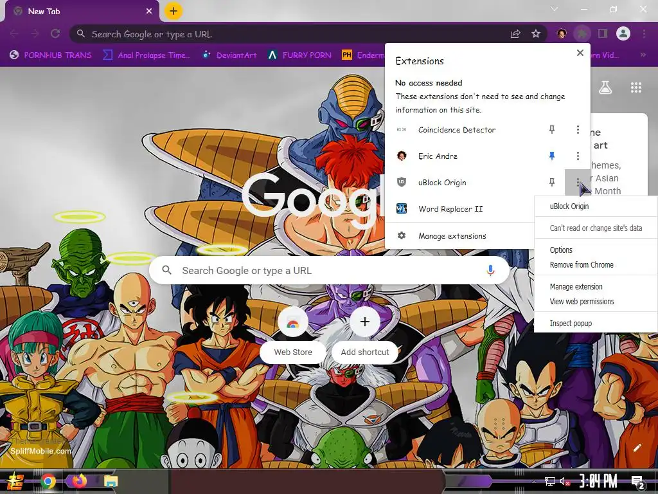Open tab search chevron in title bar
This screenshot has width=658, height=494.
click(x=555, y=9)
